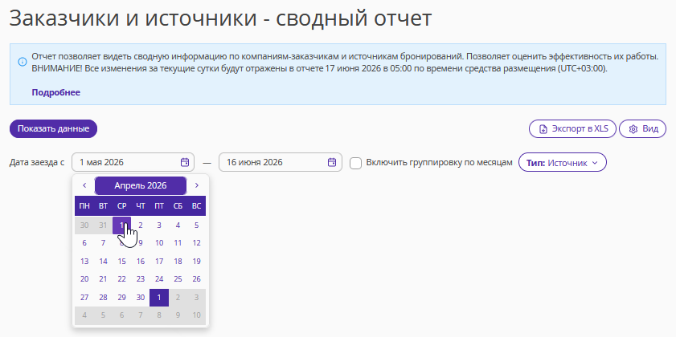Select April 24 in the calendar
The width and height of the screenshot is (676, 337).
pos(159,279)
